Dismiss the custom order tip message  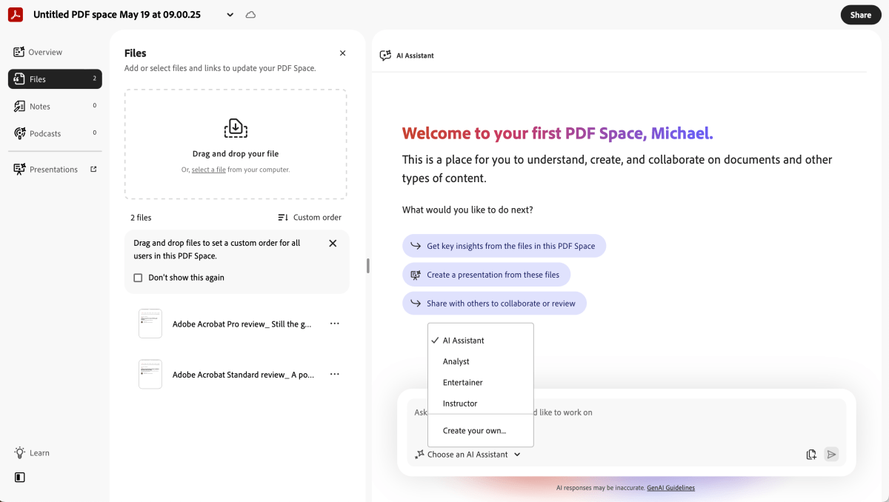point(333,243)
